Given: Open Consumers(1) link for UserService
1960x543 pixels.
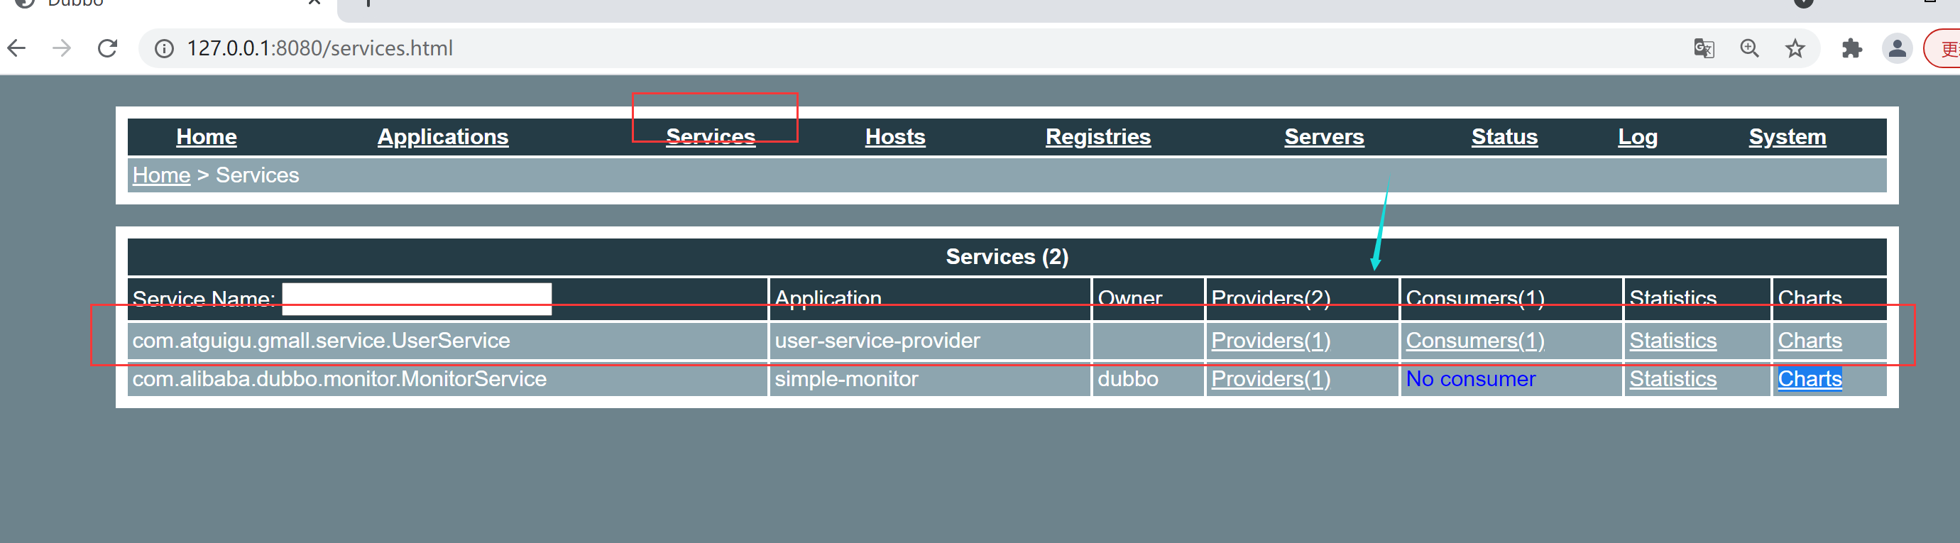Looking at the screenshot, I should tap(1474, 341).
